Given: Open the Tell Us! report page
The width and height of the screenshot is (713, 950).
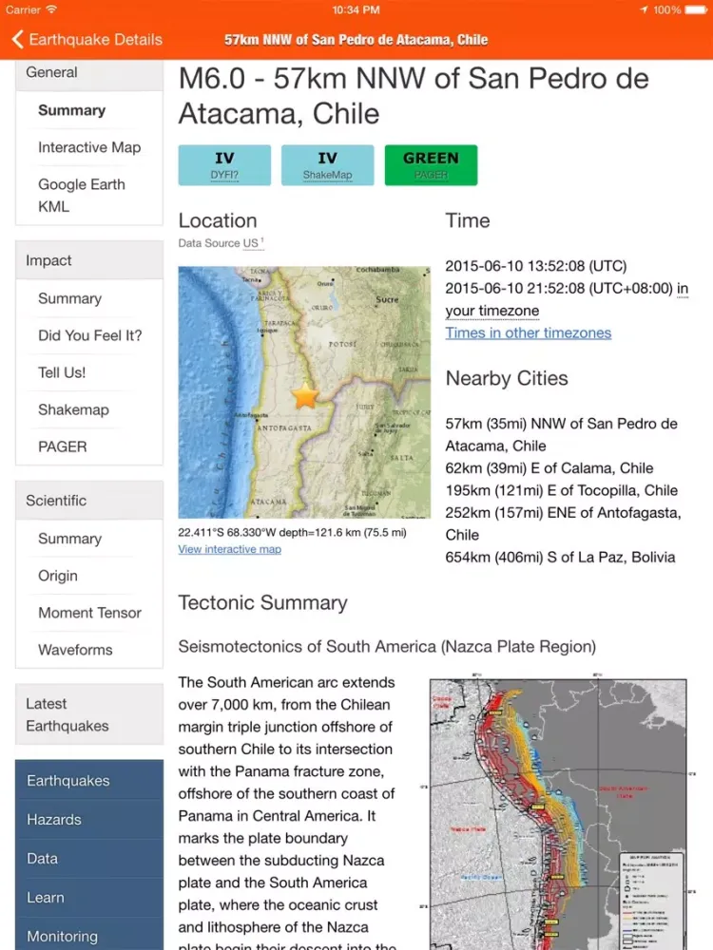Looking at the screenshot, I should tap(62, 372).
